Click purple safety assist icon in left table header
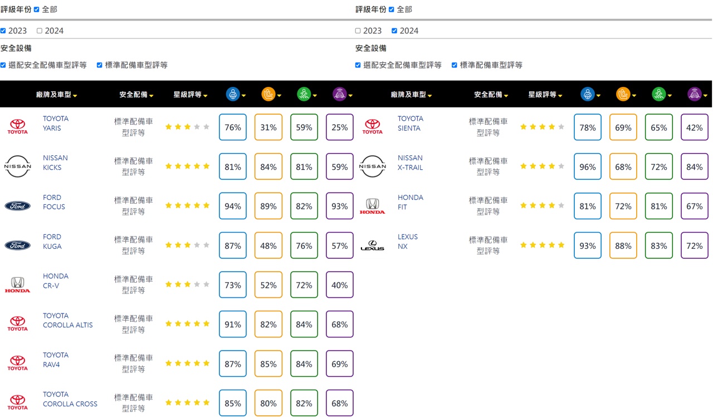Screen dimensions: 713x417 [x=339, y=95]
